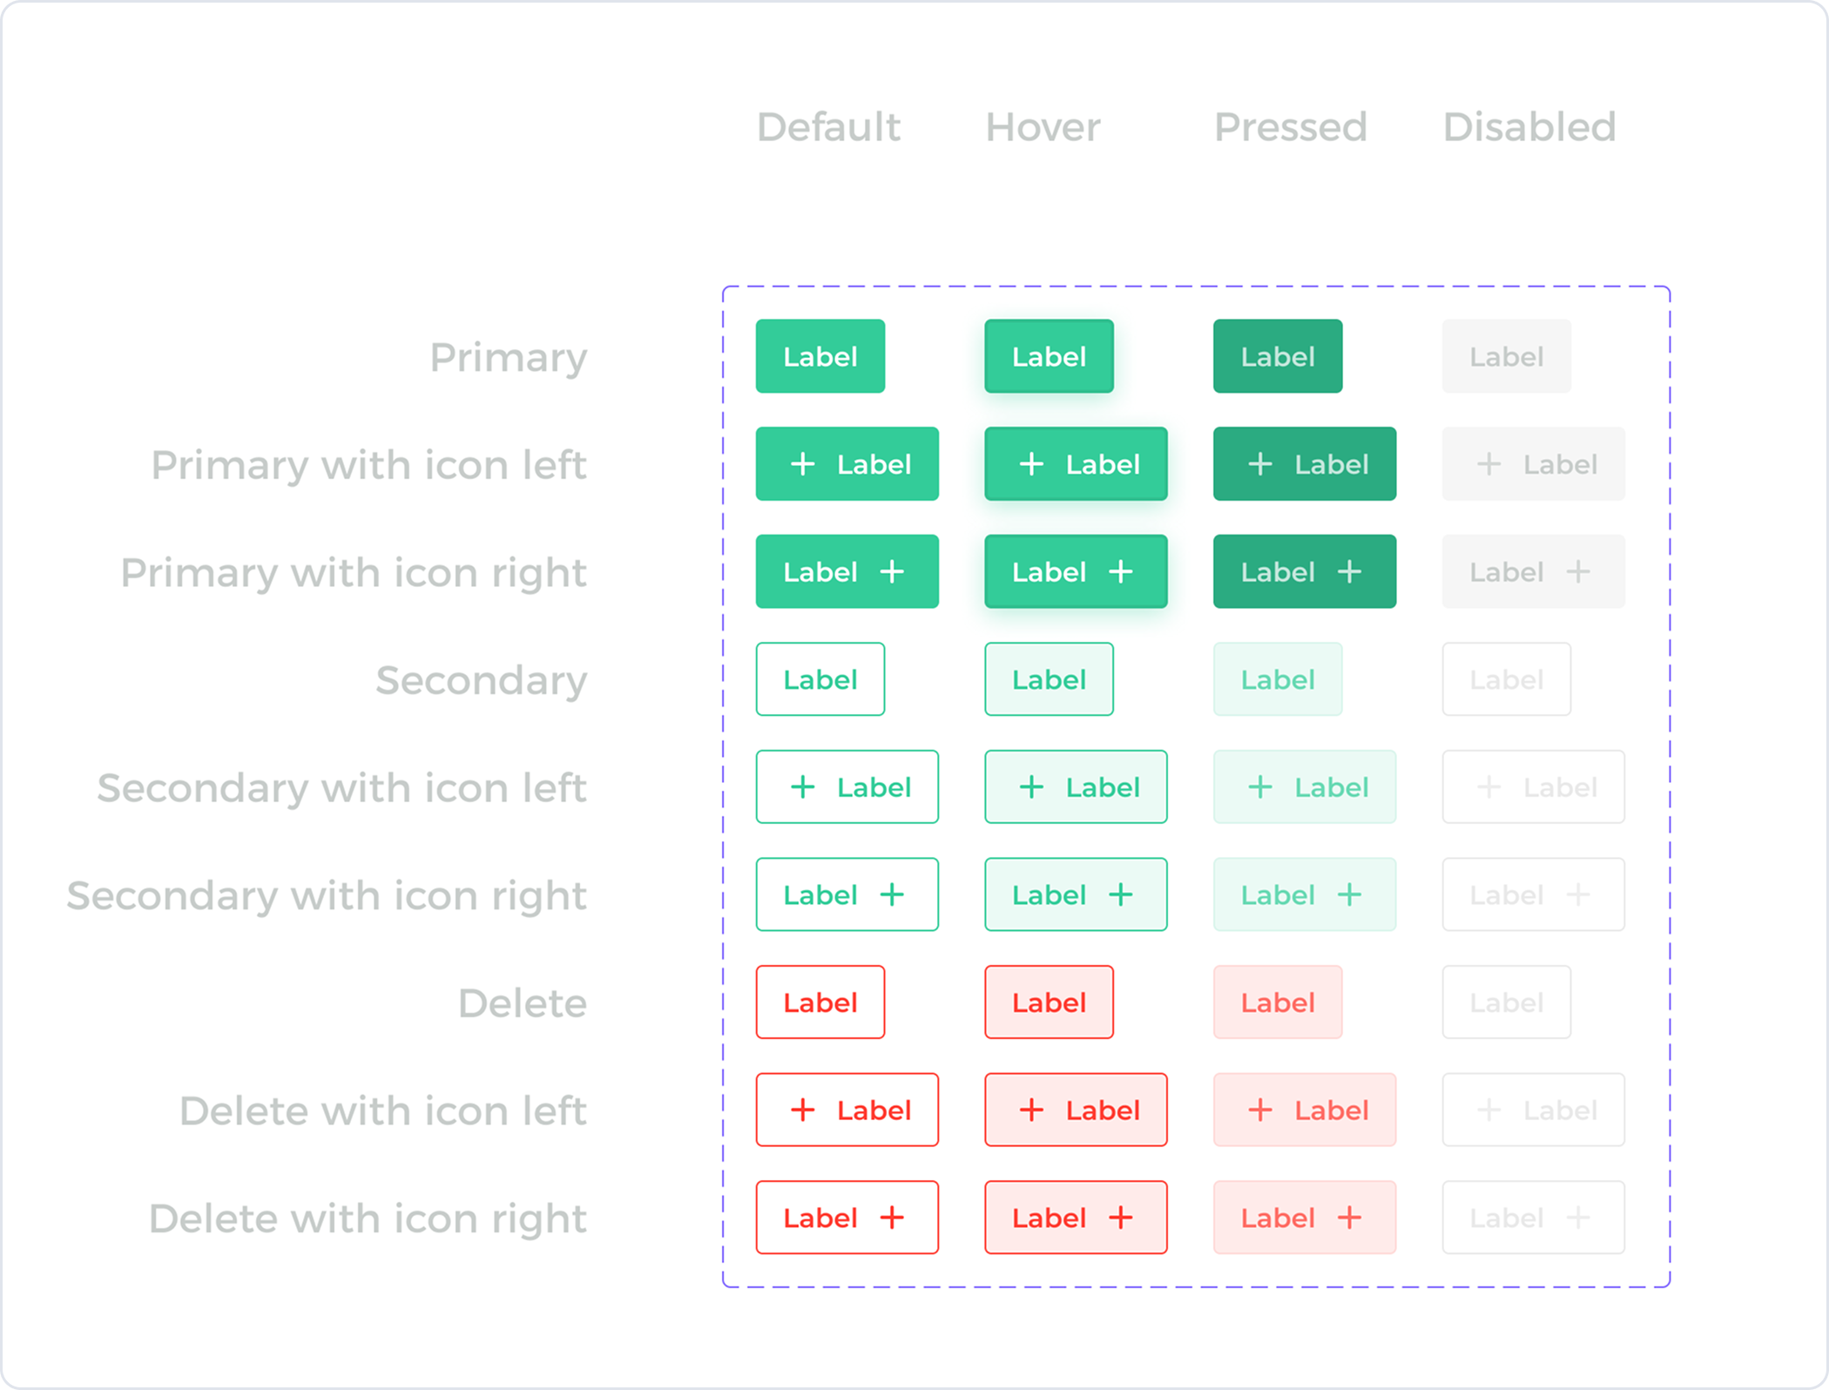The height and width of the screenshot is (1390, 1829).
Task: Click the Primary row label text
Action: click(x=509, y=359)
